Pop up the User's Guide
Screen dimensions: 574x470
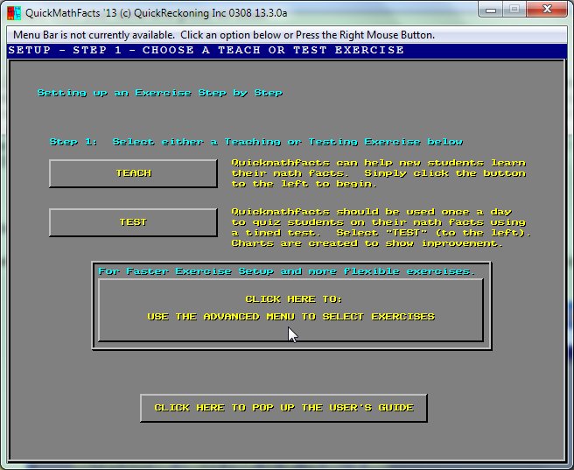pyautogui.click(x=283, y=408)
